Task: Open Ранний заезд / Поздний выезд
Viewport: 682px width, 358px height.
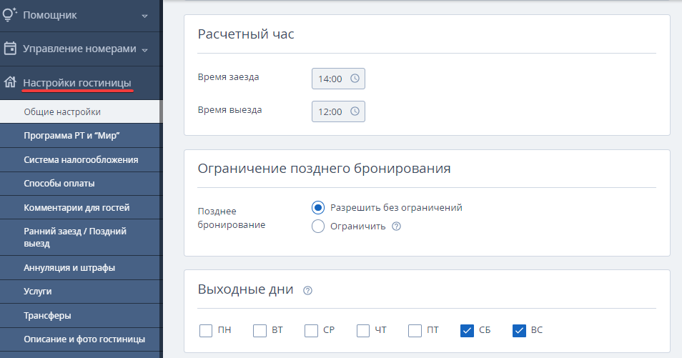Action: (80, 237)
